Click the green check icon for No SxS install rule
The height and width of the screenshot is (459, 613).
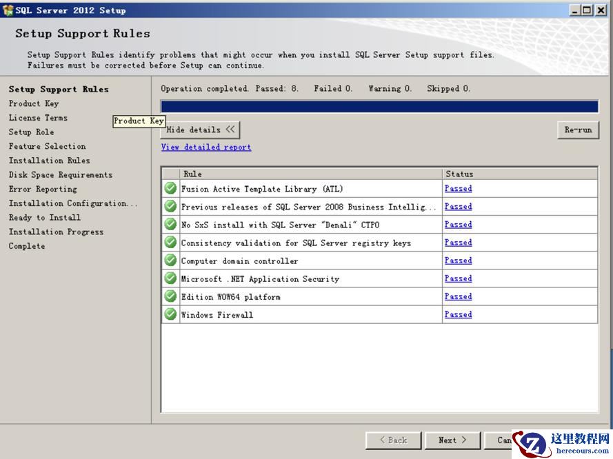pos(170,225)
